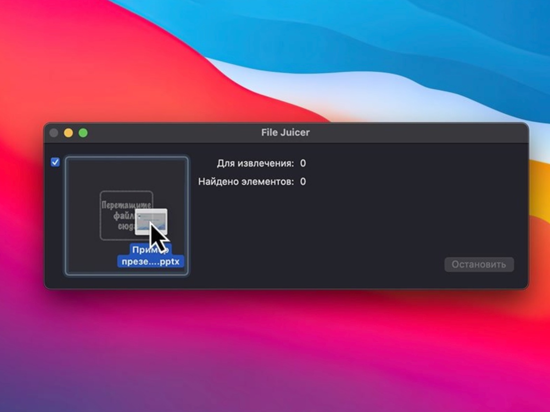Click empty title bar right of File Juicer
This screenshot has height=412, width=550.
(418, 132)
